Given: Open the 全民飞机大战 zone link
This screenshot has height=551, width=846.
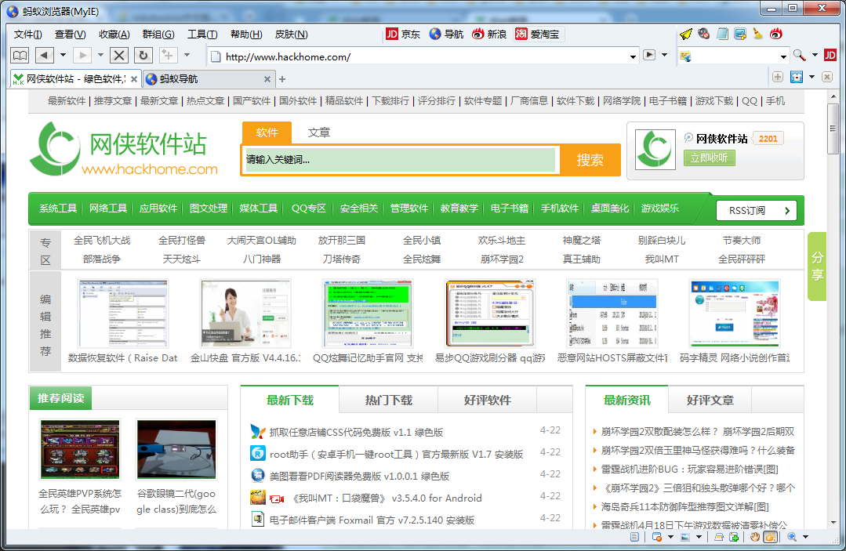Looking at the screenshot, I should pos(102,241).
